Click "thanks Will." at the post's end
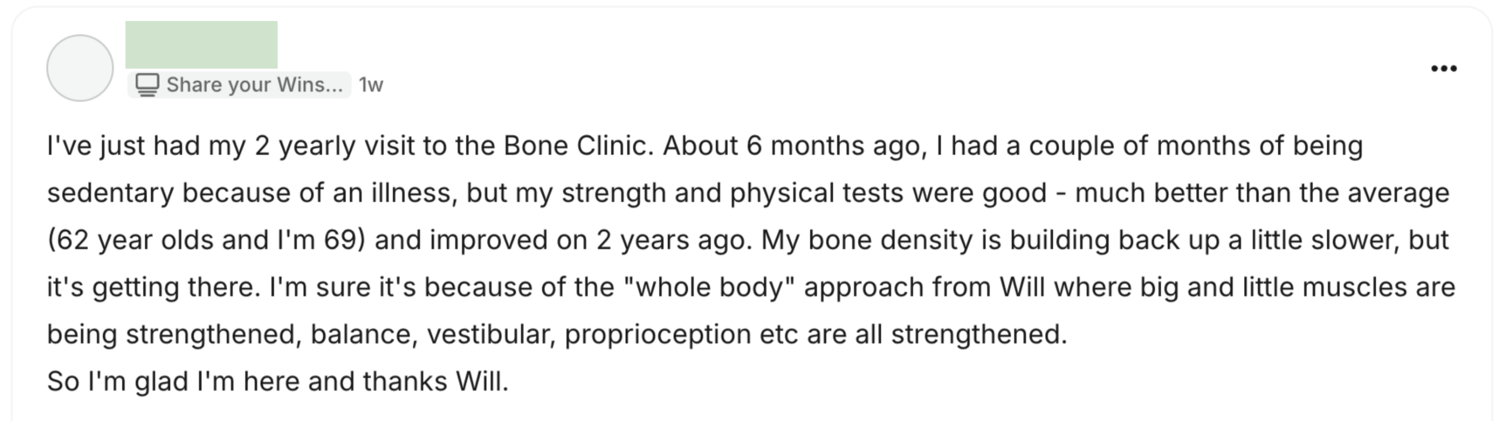This screenshot has height=421, width=1499. (x=436, y=381)
